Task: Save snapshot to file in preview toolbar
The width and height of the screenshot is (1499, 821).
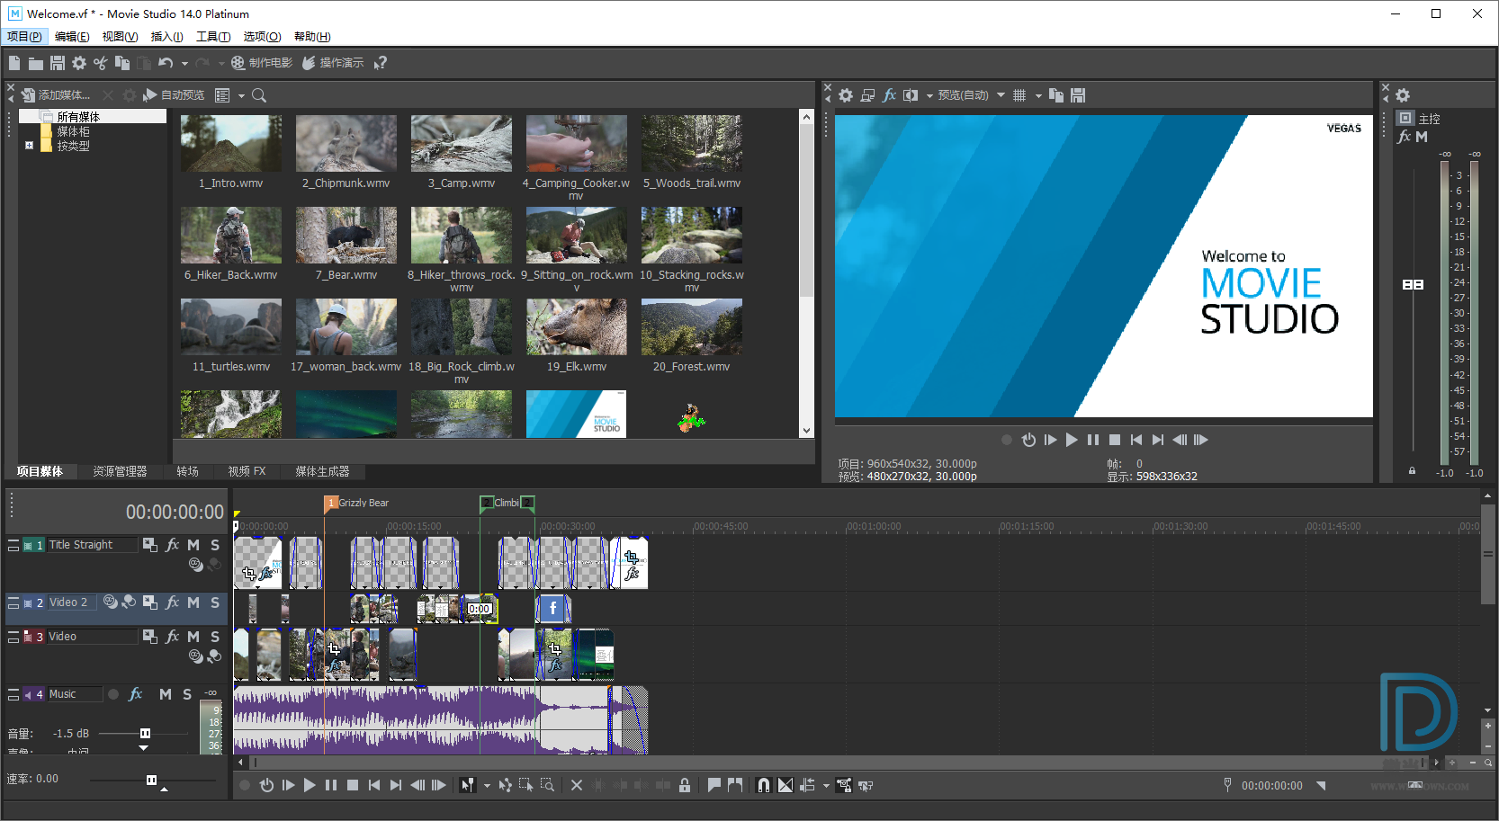Action: 1078,95
